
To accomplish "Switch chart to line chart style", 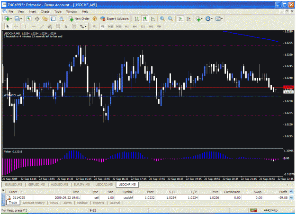I will point(153,18).
